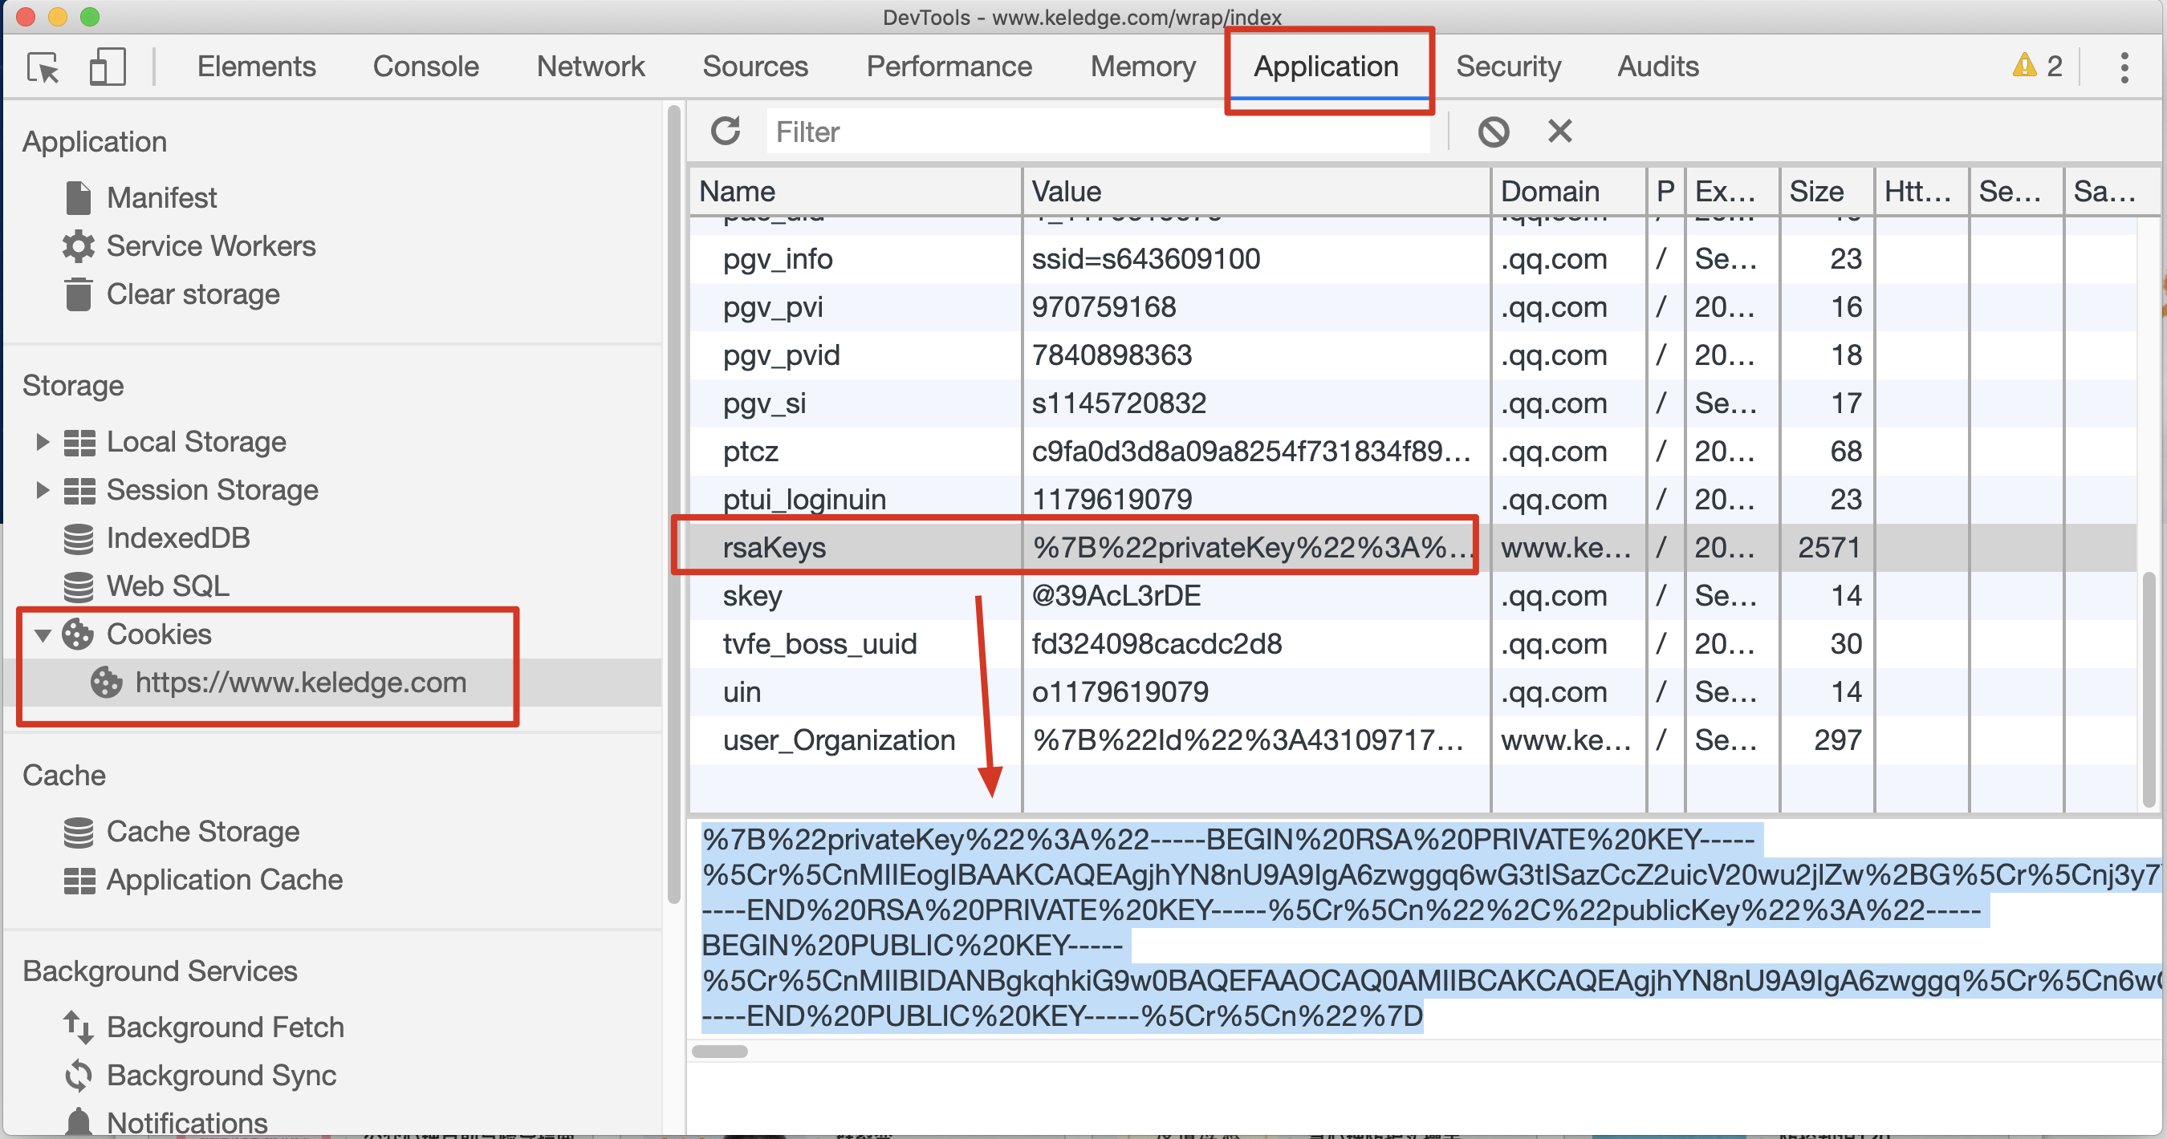Open the Service Workers gear item
2167x1139 pixels.
pyautogui.click(x=210, y=246)
